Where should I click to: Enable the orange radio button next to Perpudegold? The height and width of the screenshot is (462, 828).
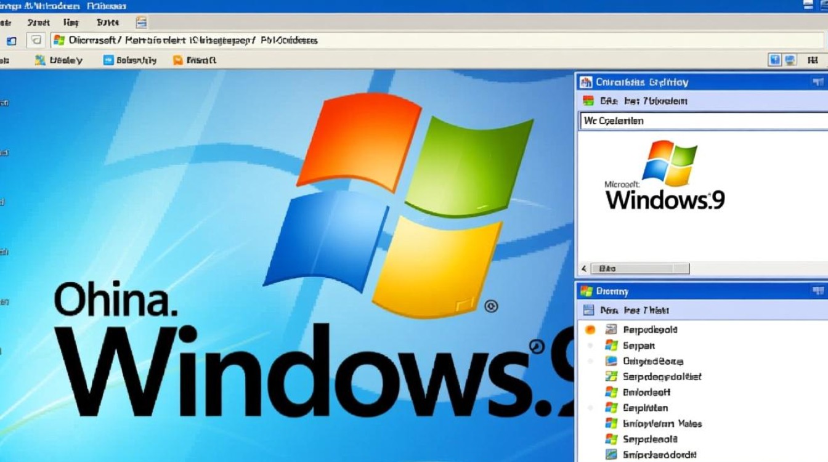(590, 330)
